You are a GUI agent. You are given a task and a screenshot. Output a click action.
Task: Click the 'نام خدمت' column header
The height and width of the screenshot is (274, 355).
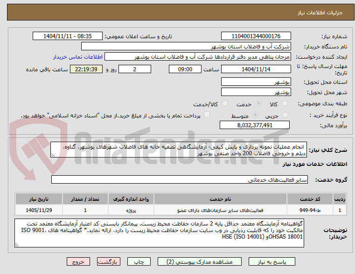[220, 199]
